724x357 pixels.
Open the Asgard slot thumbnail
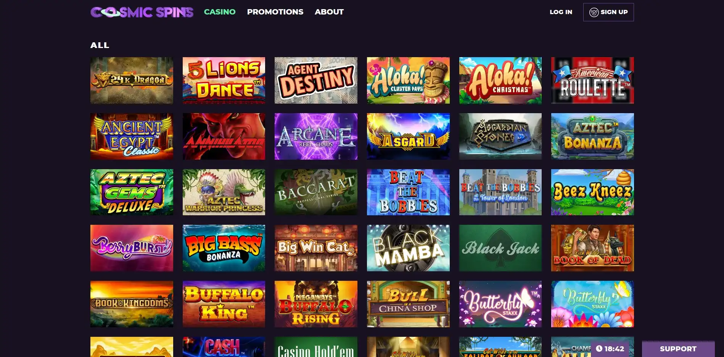pyautogui.click(x=408, y=136)
